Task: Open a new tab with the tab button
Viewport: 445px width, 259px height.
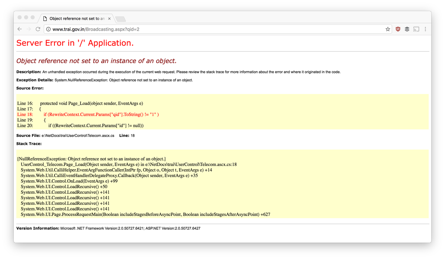Action: pos(121,19)
